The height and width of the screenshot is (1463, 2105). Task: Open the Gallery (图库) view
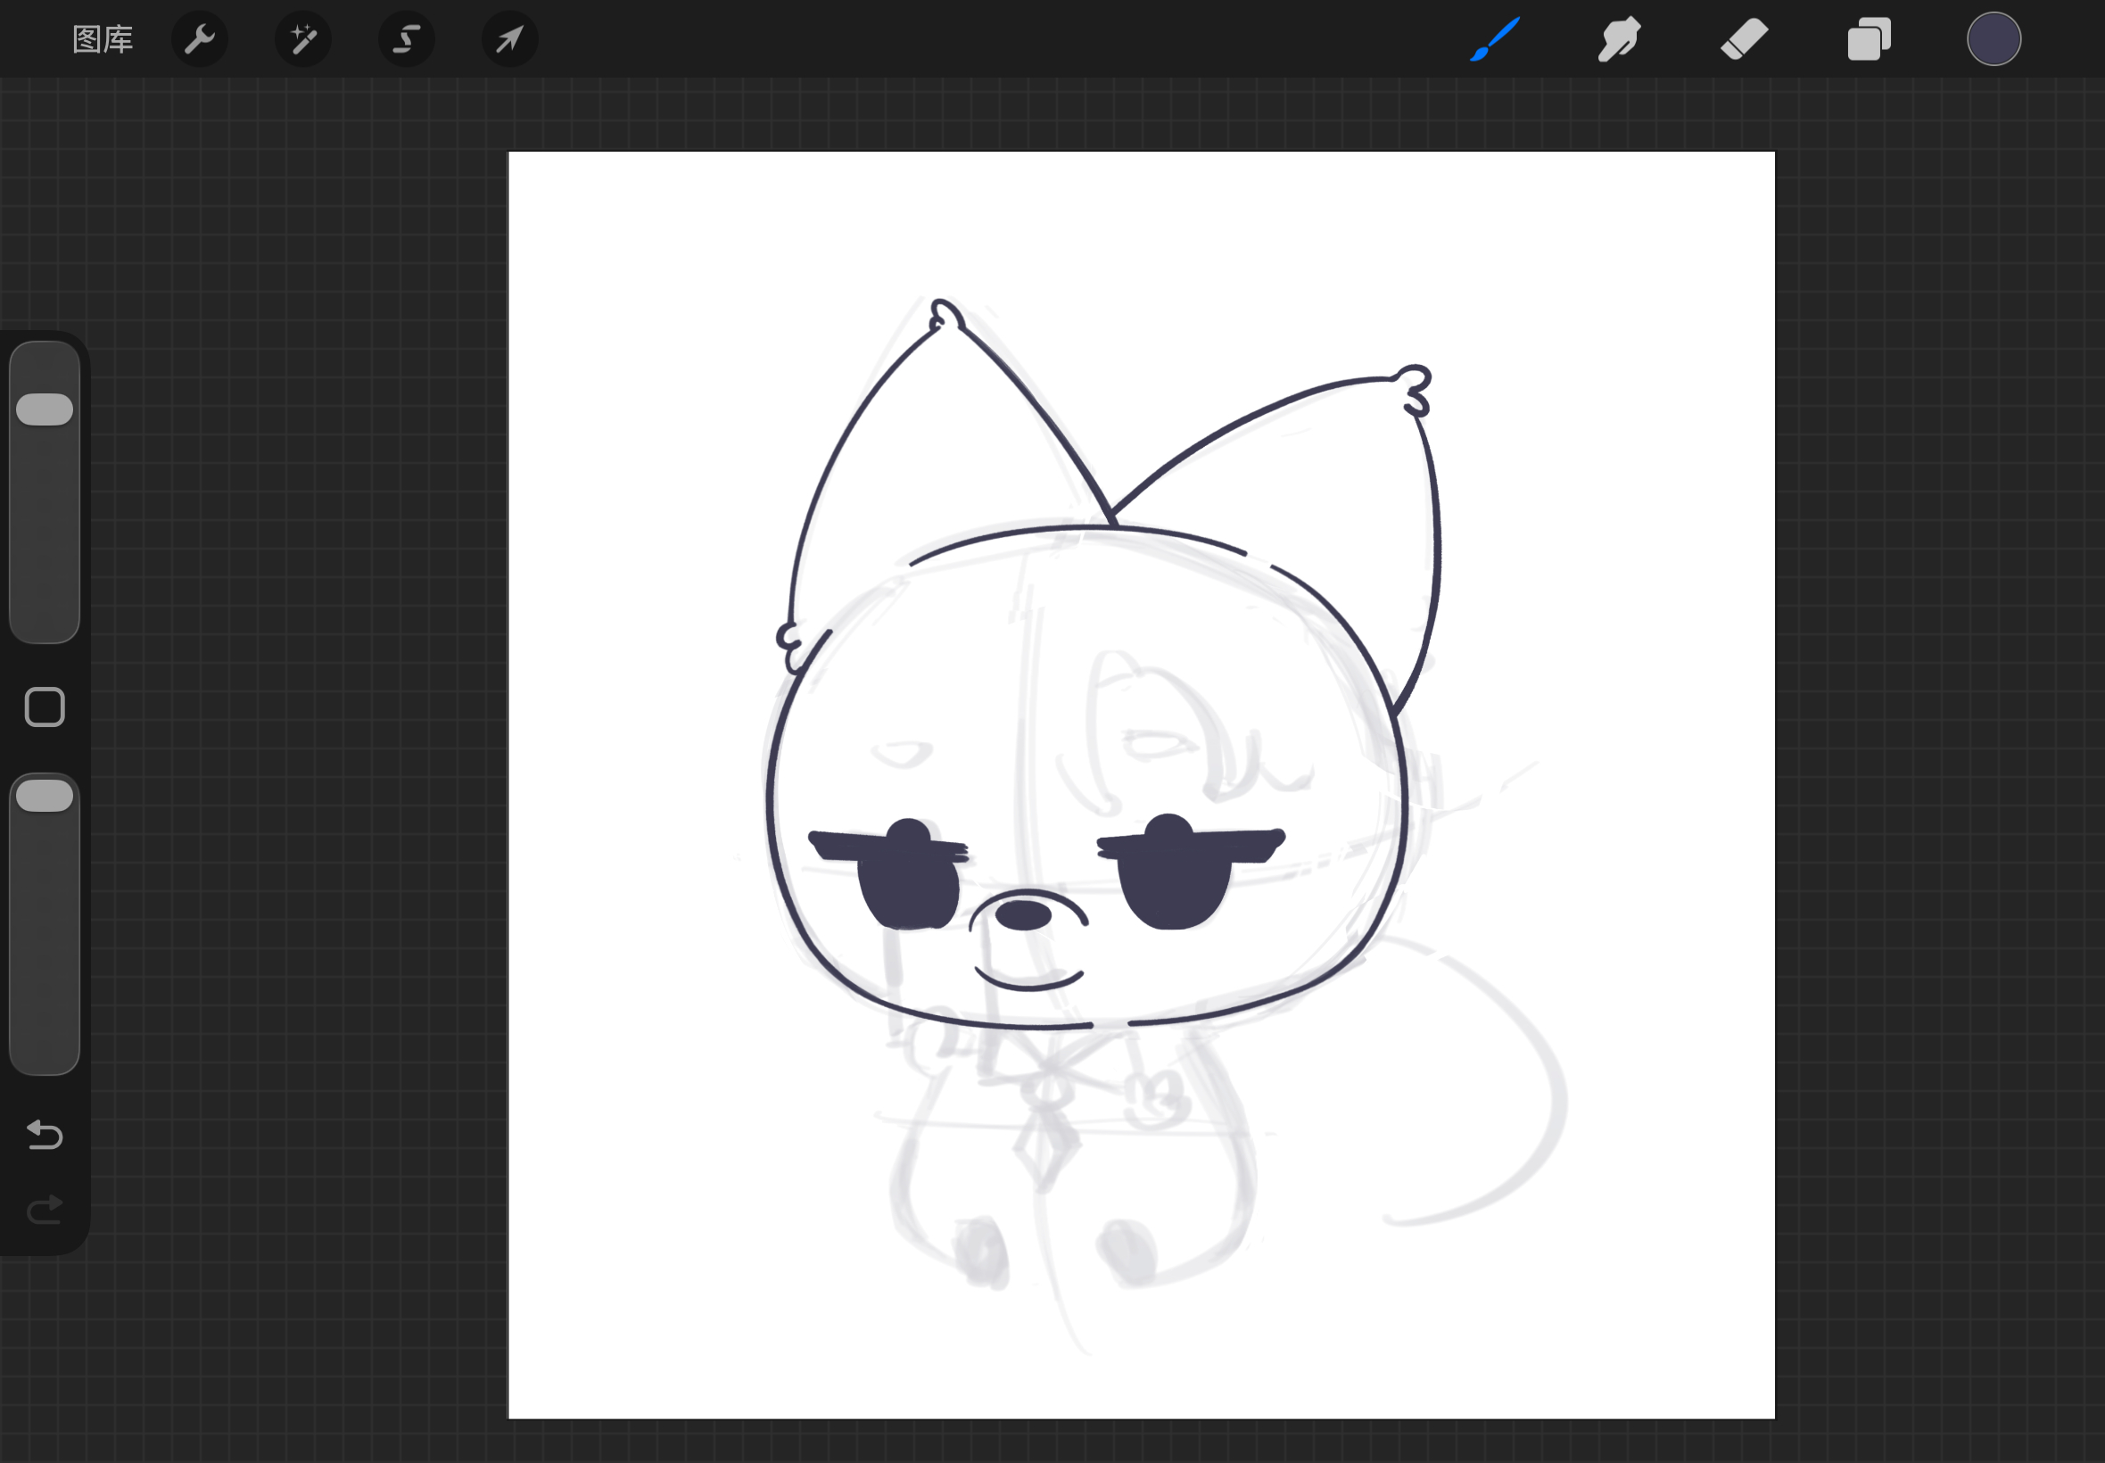(103, 39)
